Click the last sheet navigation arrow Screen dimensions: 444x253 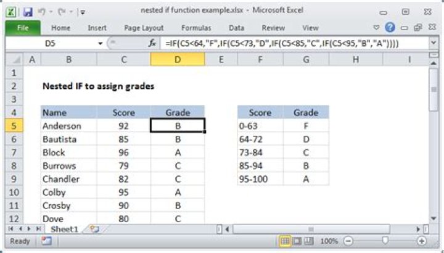pyautogui.click(x=38, y=229)
